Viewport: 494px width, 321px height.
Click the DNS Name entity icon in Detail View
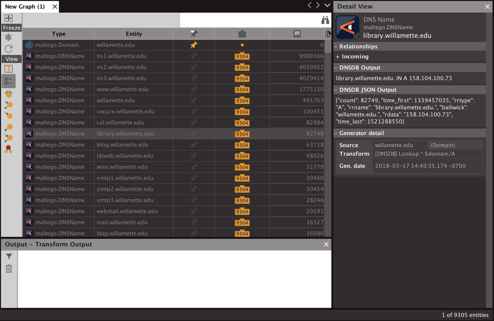(347, 27)
